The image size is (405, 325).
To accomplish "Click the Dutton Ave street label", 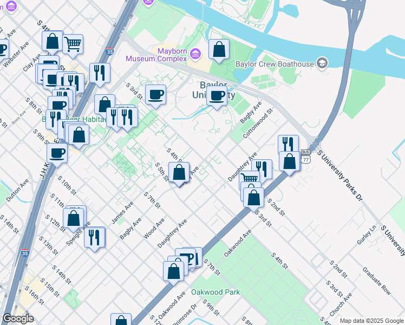I will 17,190.
